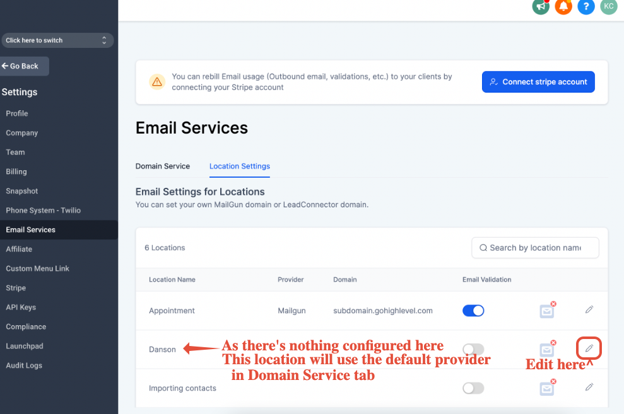The width and height of the screenshot is (624, 414).
Task: Click the mail status icon for Importing contacts
Action: (x=547, y=388)
